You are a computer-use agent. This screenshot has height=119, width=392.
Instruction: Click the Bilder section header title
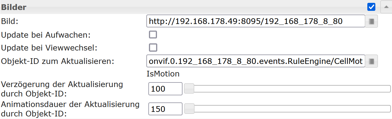(14, 7)
